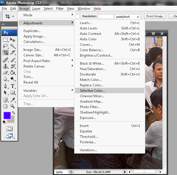Choose Variations adjustment
Viewport: 177px width, 175px height.
coord(110,150)
